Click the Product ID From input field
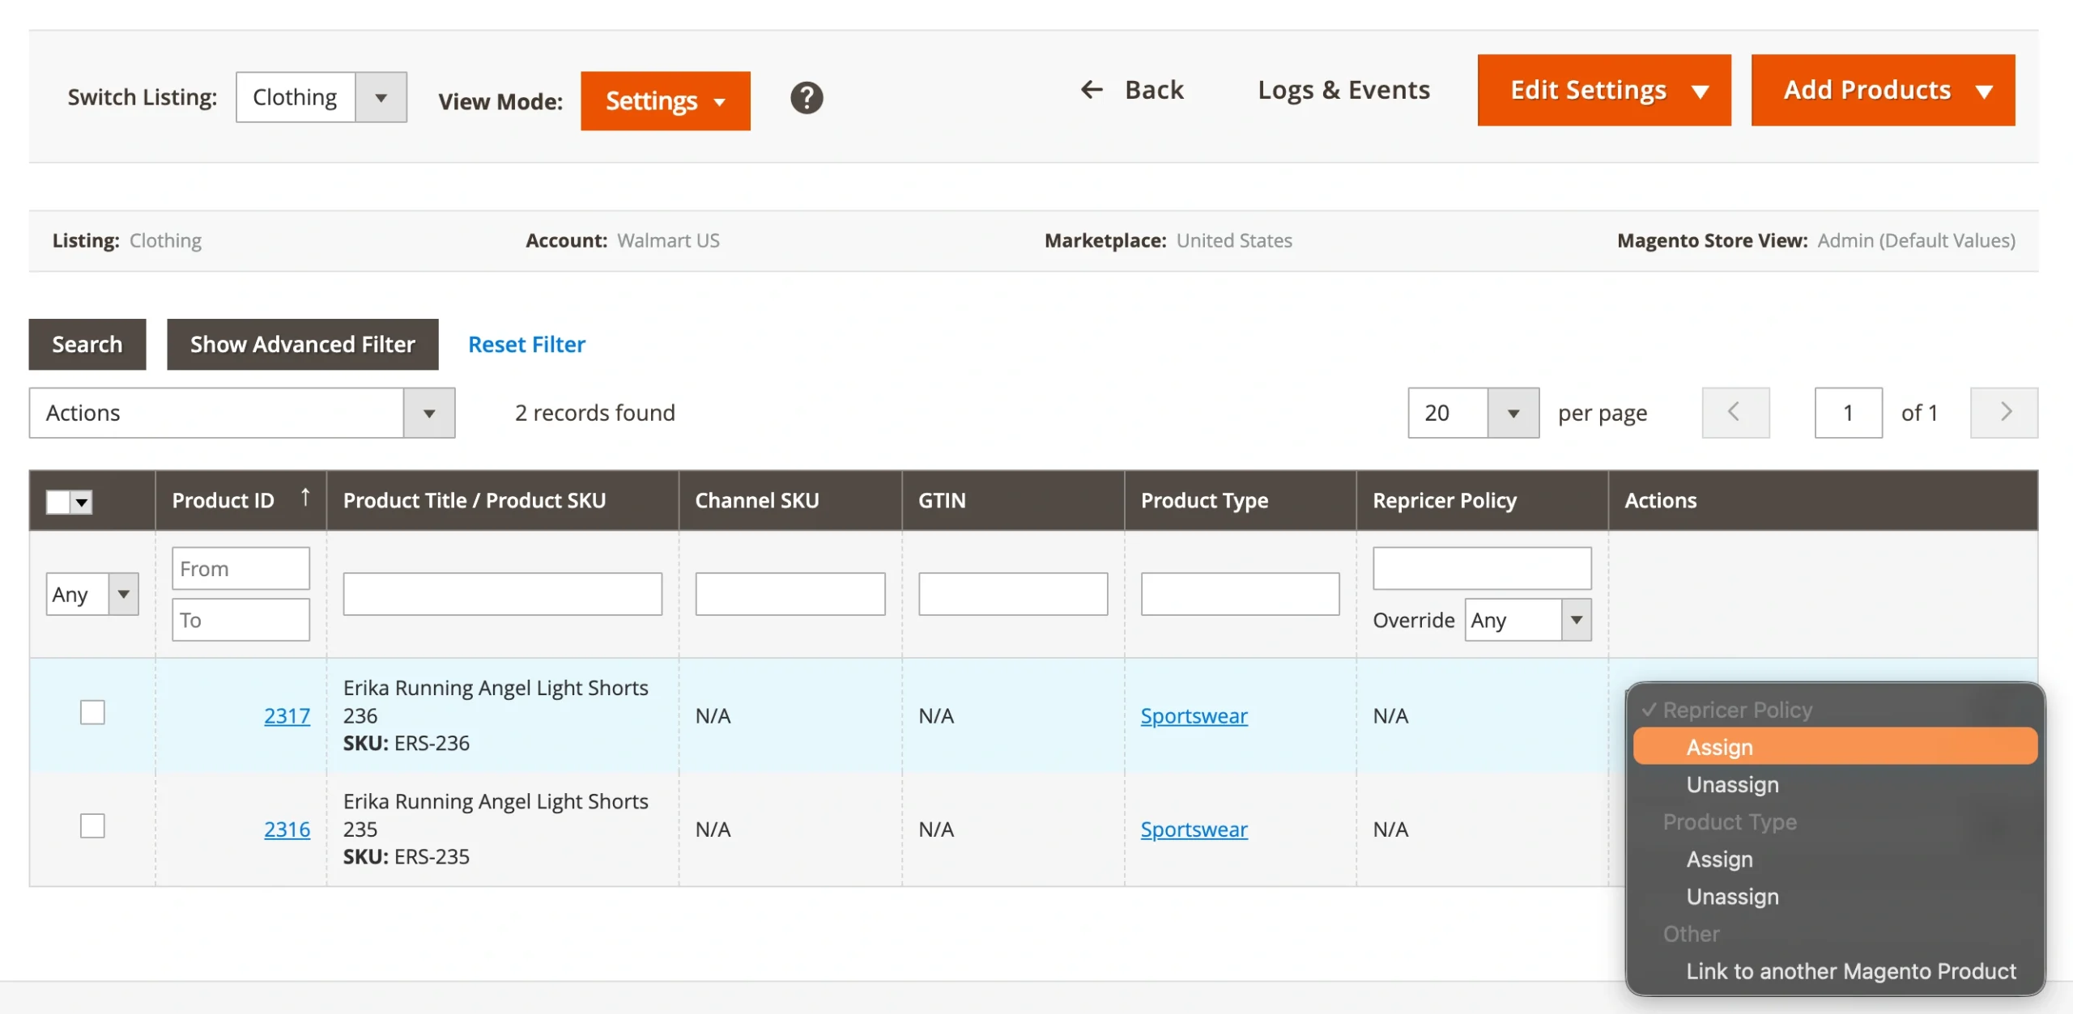 241,568
